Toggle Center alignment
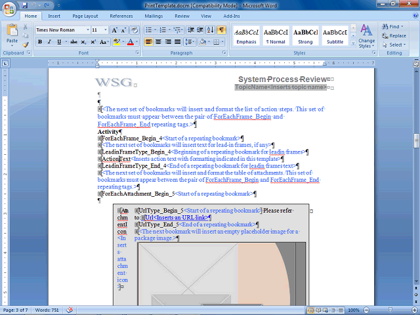Screen dimensions: 420x315 [159, 42]
